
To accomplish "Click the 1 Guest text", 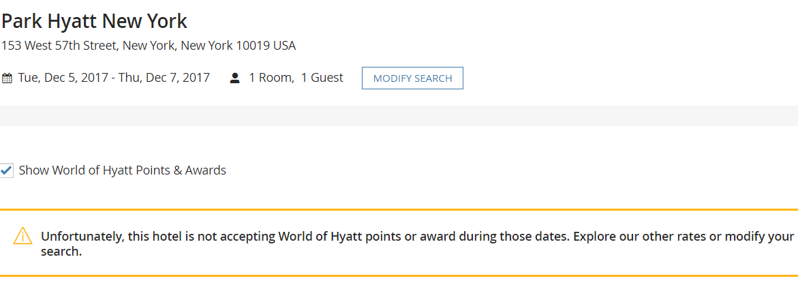I will [x=322, y=78].
